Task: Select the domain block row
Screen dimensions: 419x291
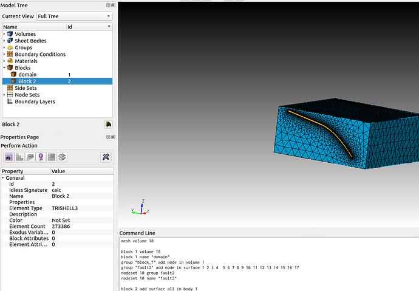Action: point(57,74)
